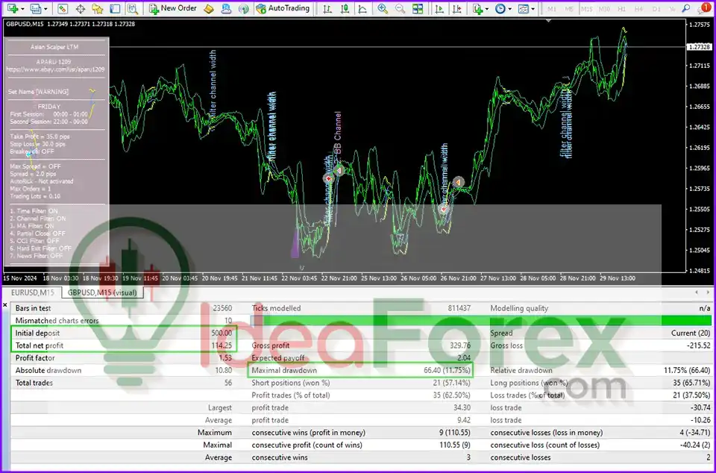Close the tester report panel
The image size is (716, 473).
coord(5,304)
